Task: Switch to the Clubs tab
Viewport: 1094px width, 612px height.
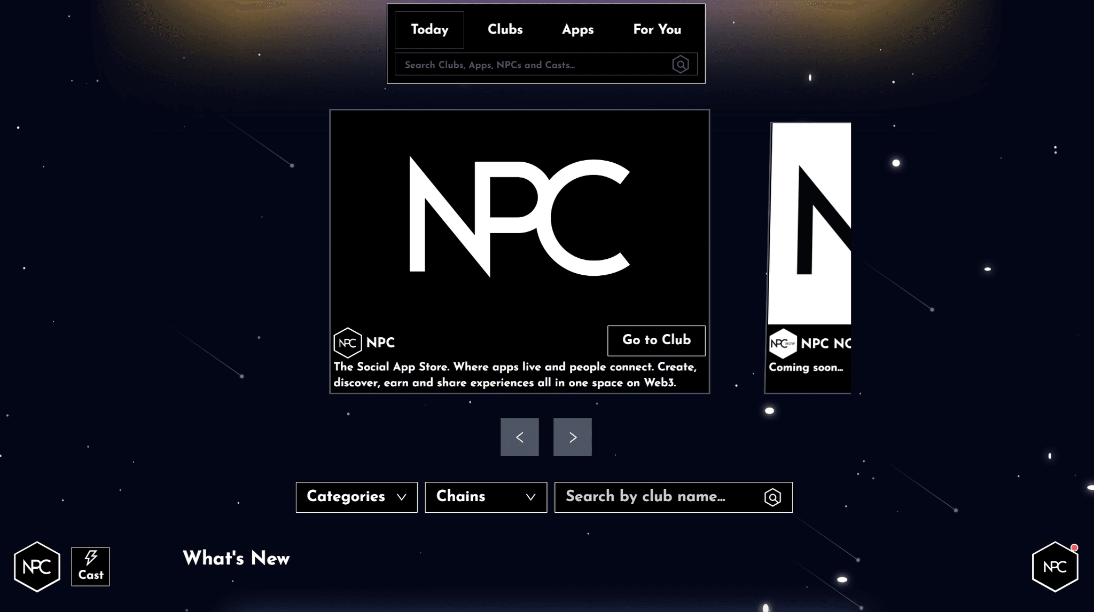Action: pos(505,30)
